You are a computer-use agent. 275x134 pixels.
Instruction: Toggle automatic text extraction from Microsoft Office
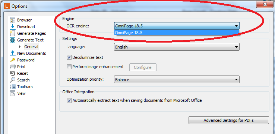pos(69,101)
